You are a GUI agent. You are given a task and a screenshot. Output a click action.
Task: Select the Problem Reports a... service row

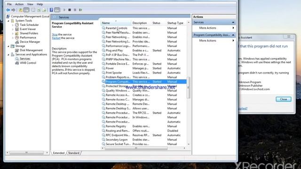[144, 77]
